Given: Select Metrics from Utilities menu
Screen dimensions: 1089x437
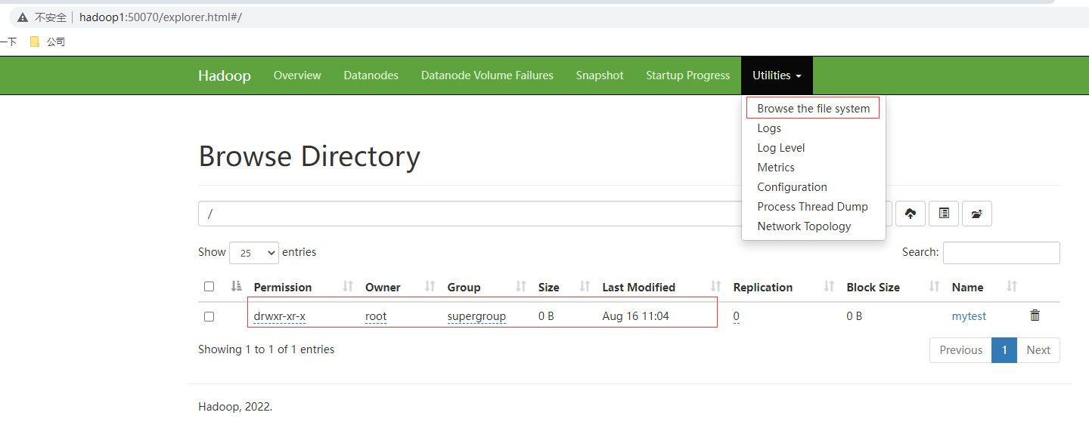Looking at the screenshot, I should click(x=776, y=168).
